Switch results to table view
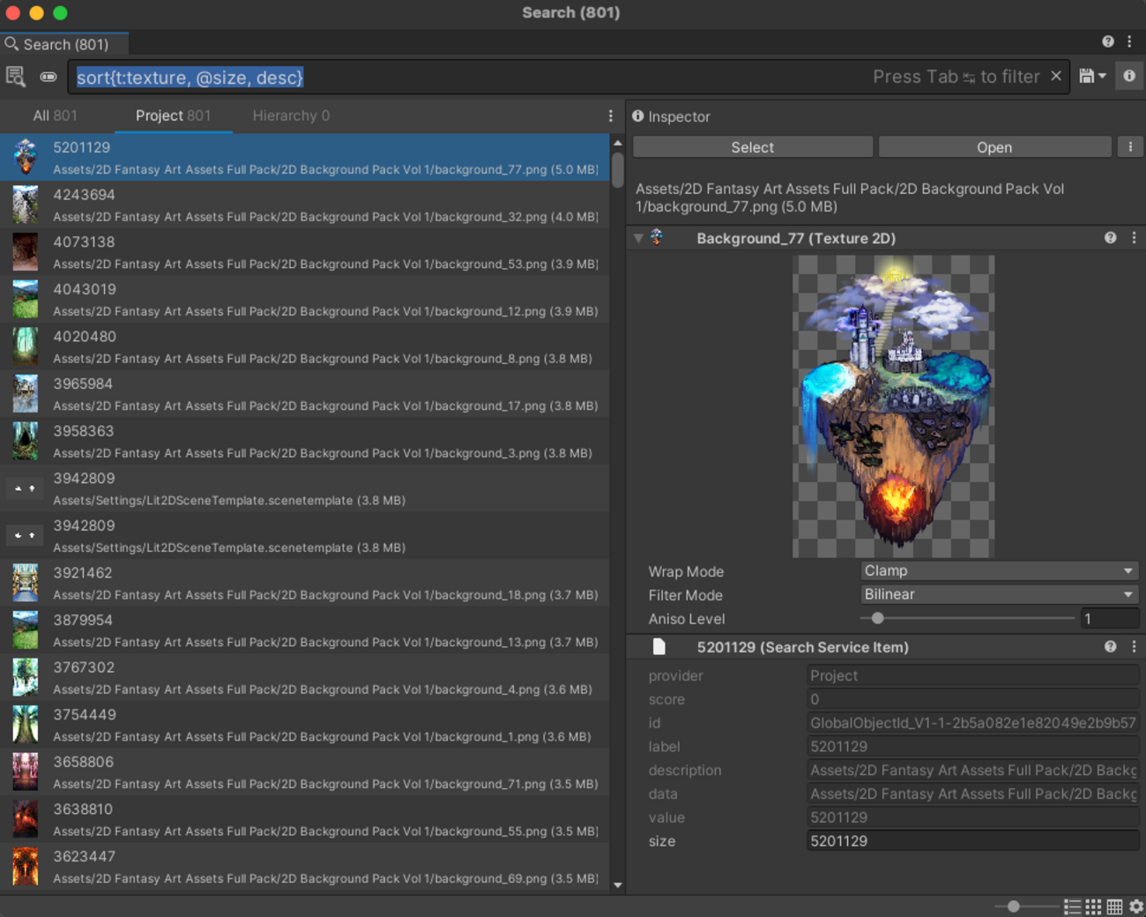 pyautogui.click(x=1113, y=906)
